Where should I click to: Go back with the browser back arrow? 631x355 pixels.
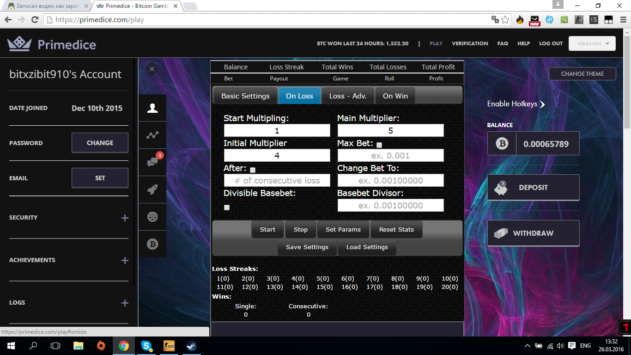click(x=8, y=19)
